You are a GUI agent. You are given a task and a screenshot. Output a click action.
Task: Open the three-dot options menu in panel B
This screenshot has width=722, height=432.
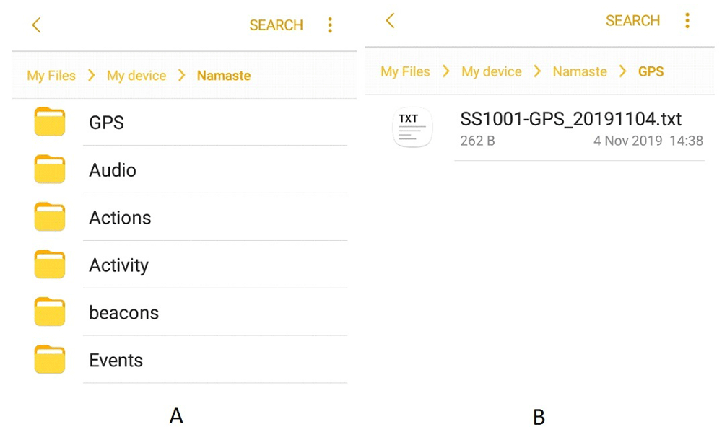[687, 21]
